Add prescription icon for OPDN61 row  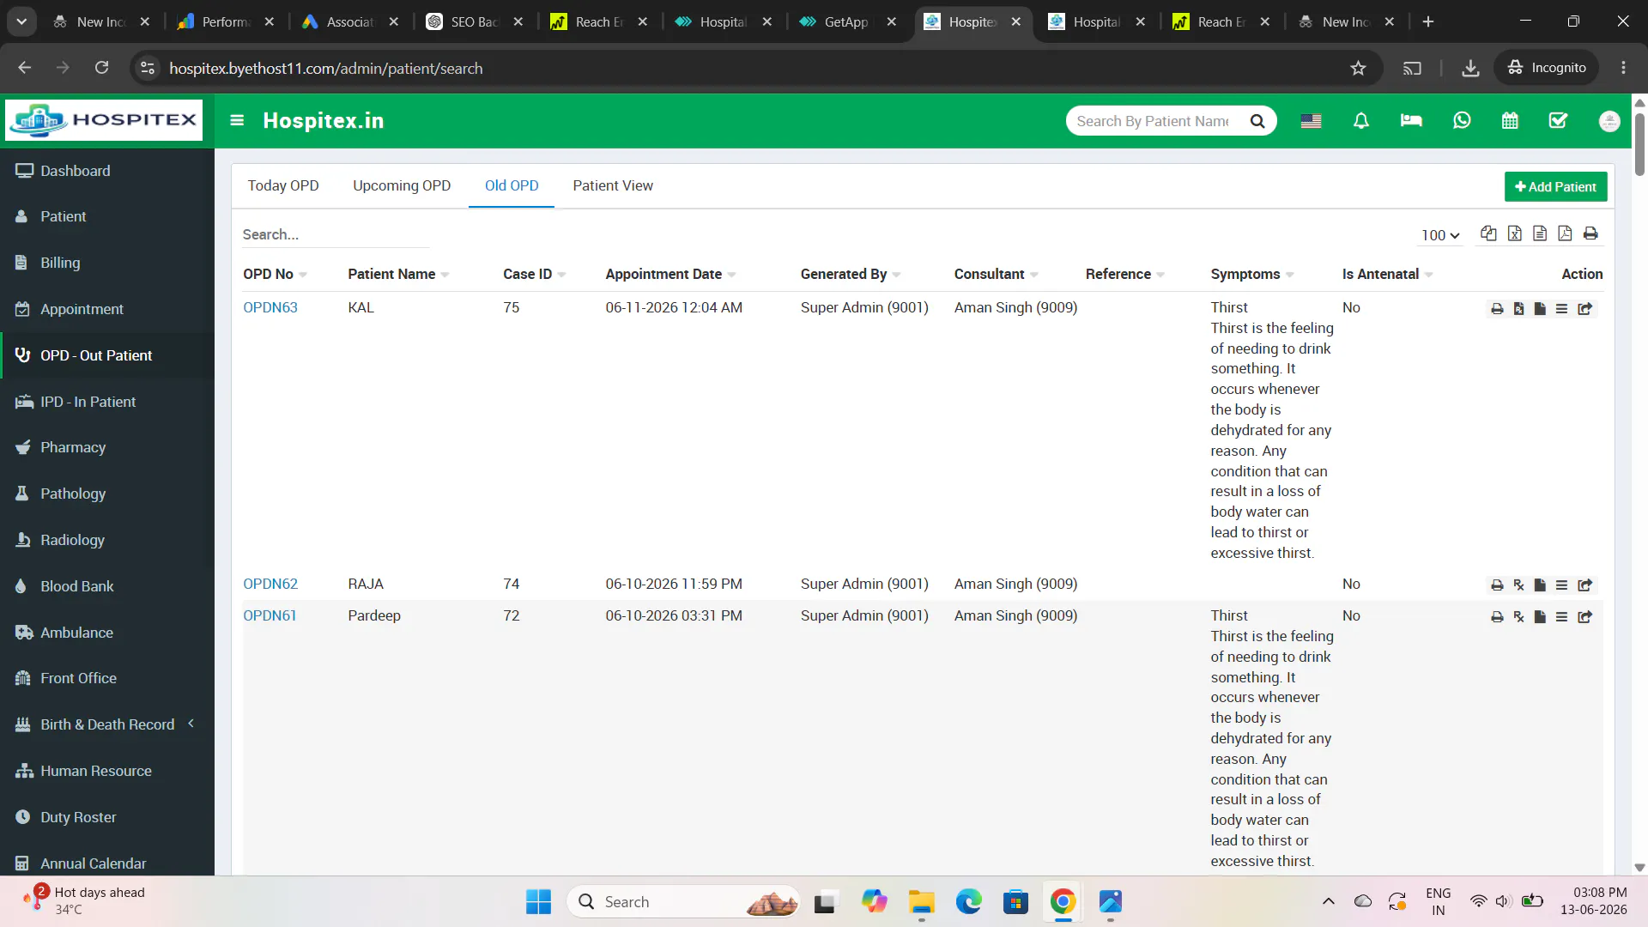[x=1518, y=617]
